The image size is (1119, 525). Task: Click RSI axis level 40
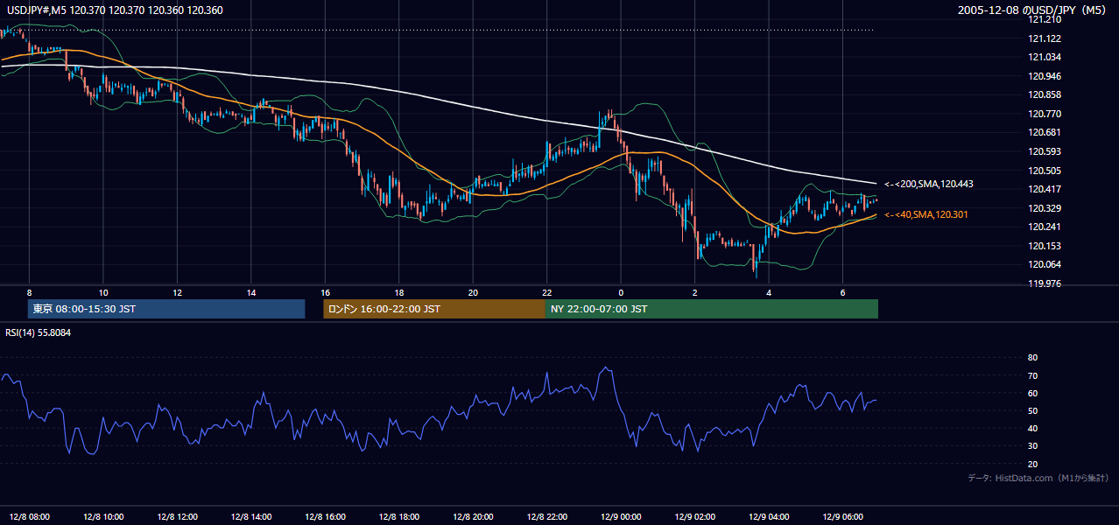point(1032,429)
